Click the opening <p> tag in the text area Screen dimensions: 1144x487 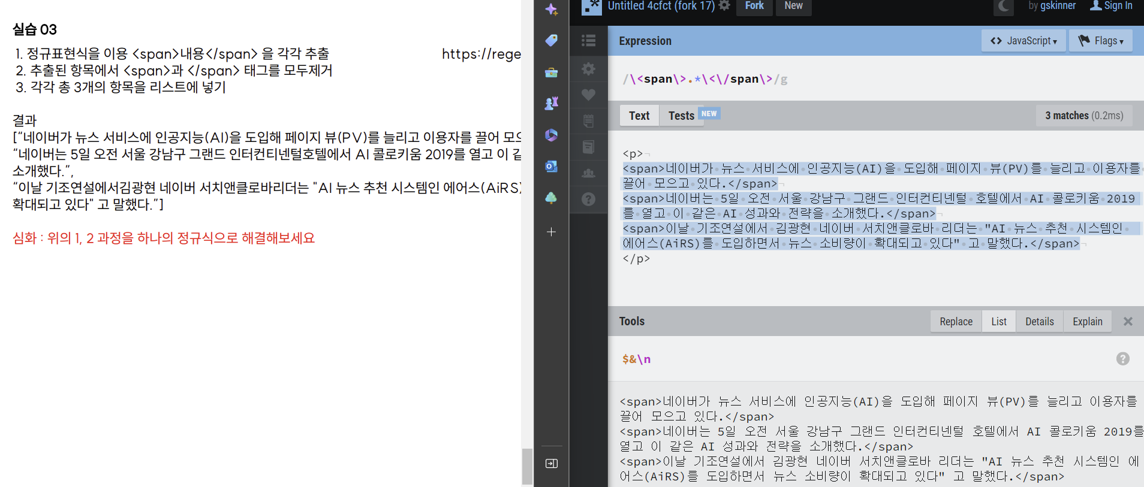point(633,154)
